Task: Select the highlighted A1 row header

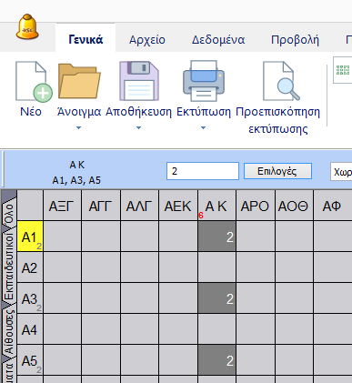Action: click(x=30, y=237)
